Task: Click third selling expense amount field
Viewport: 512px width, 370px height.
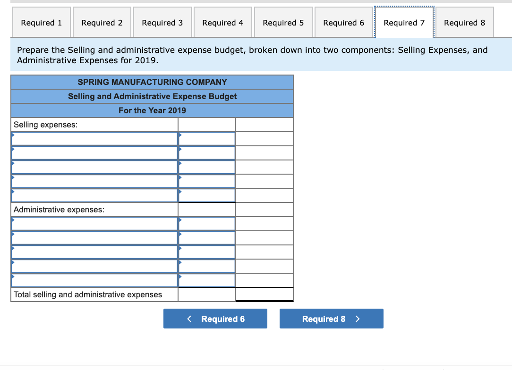Action: pos(207,167)
